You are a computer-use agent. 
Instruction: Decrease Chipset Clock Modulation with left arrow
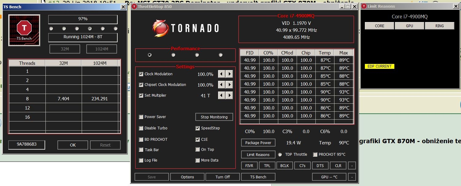[x=221, y=85]
